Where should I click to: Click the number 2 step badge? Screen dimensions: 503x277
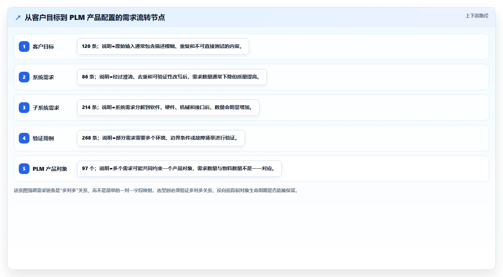[x=24, y=77]
